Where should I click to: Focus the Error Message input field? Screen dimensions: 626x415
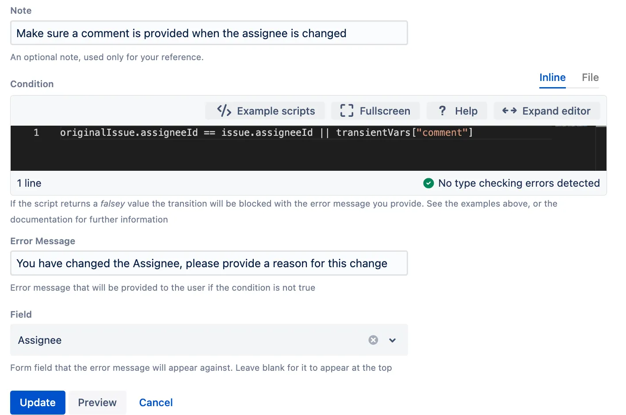[x=209, y=263]
